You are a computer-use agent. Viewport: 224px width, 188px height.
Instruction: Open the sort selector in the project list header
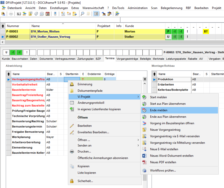[3, 26]
